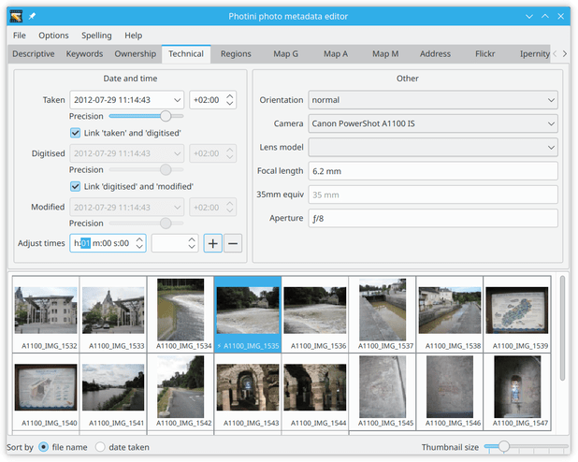Viewport: 578px width, 462px height.
Task: Click the plus button to add time adjustment
Action: point(212,243)
